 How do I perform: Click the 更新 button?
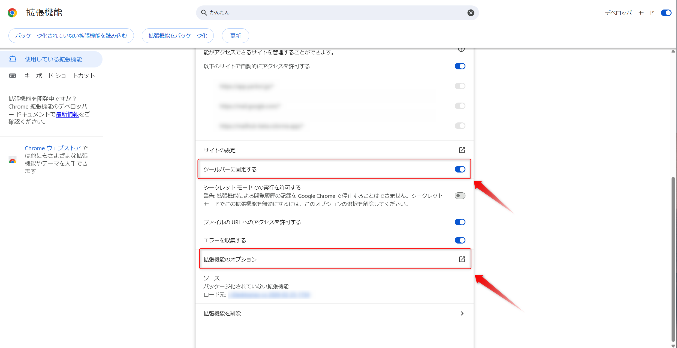click(x=235, y=36)
